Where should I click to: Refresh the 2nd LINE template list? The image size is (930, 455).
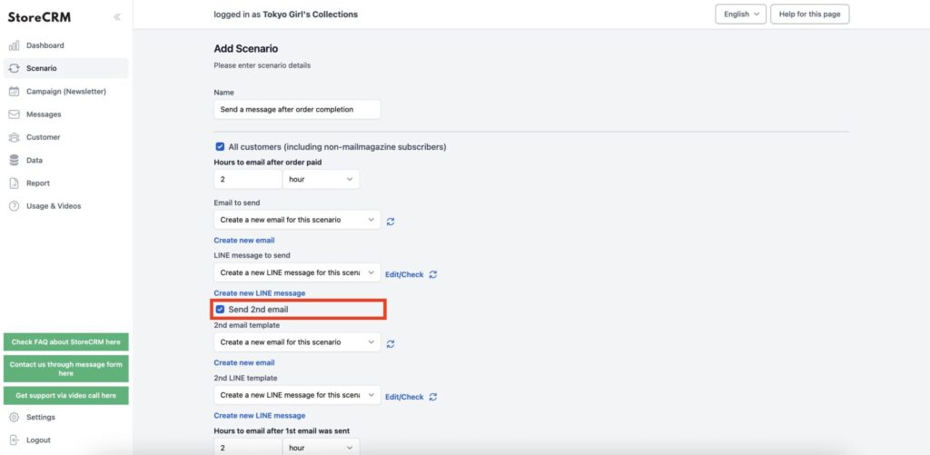coord(433,397)
